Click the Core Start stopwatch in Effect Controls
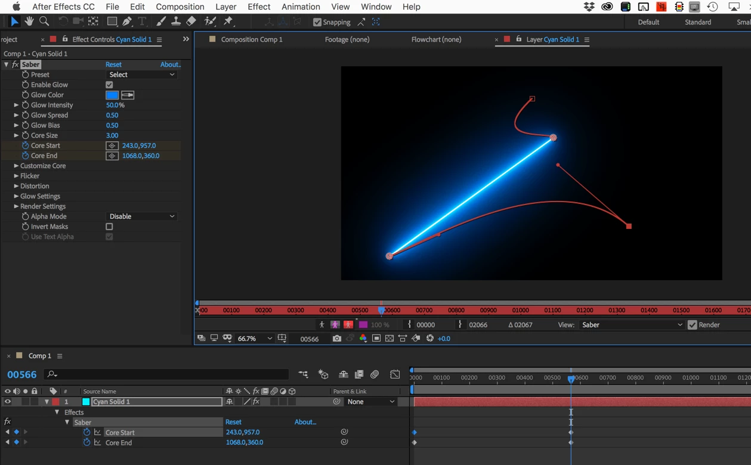Viewport: 751px width, 465px height. pos(25,145)
